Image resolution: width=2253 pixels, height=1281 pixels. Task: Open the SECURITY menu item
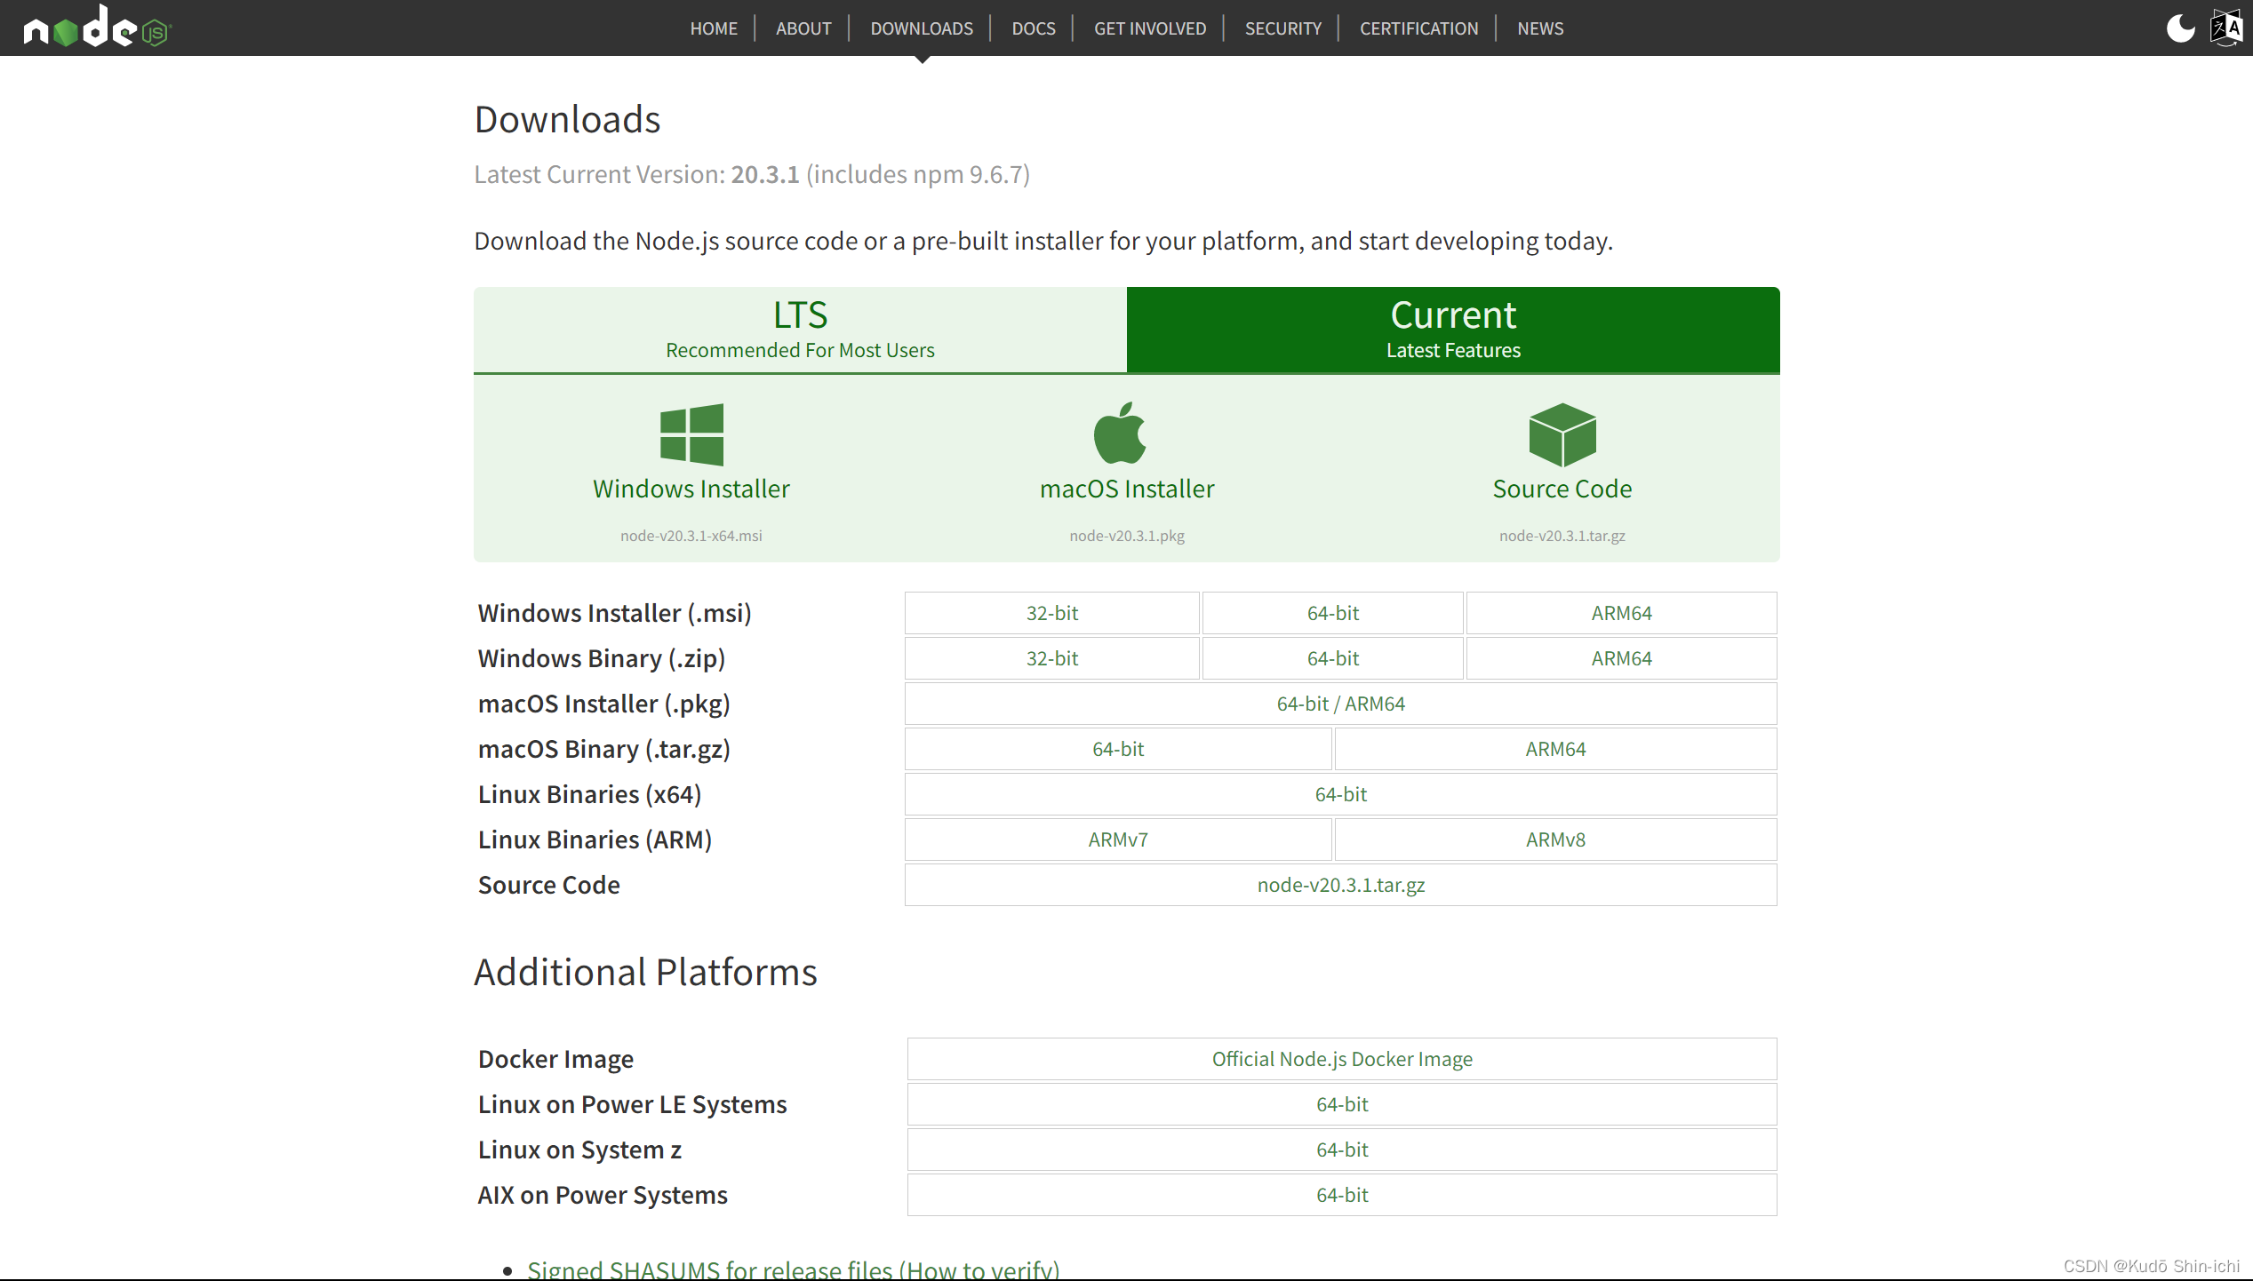tap(1283, 28)
